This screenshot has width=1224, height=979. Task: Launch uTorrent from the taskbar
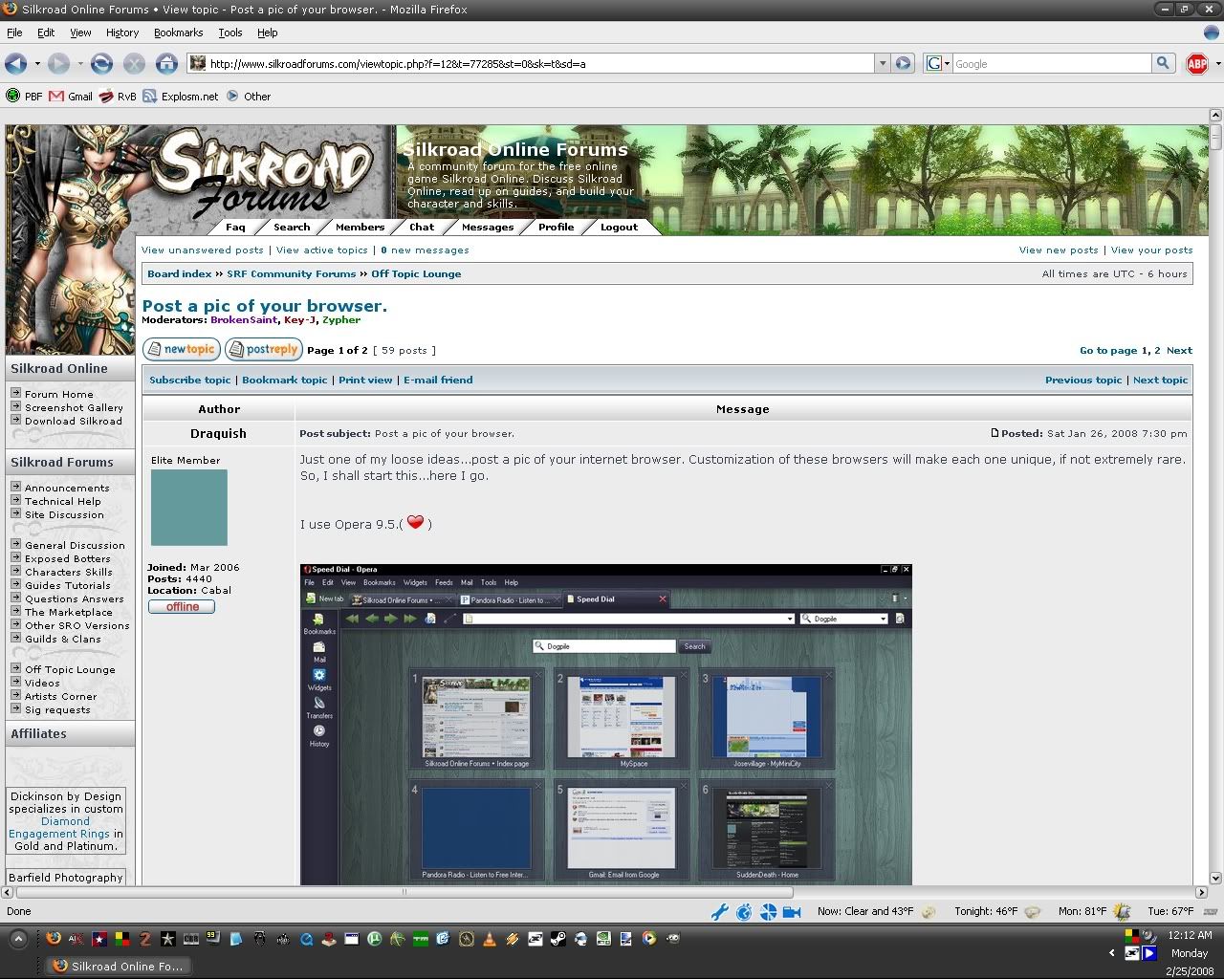point(374,939)
